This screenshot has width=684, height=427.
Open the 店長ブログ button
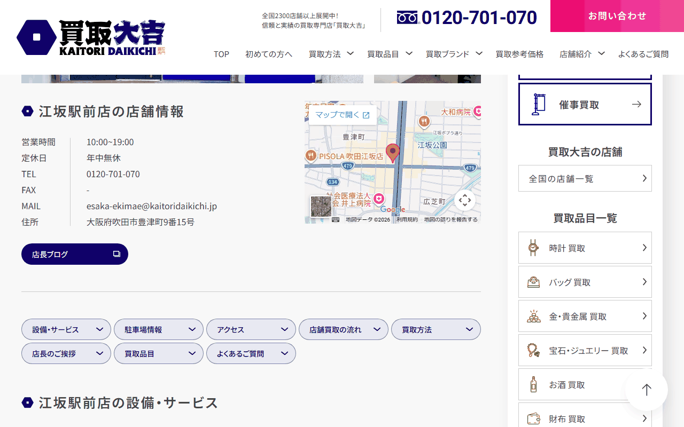point(75,254)
